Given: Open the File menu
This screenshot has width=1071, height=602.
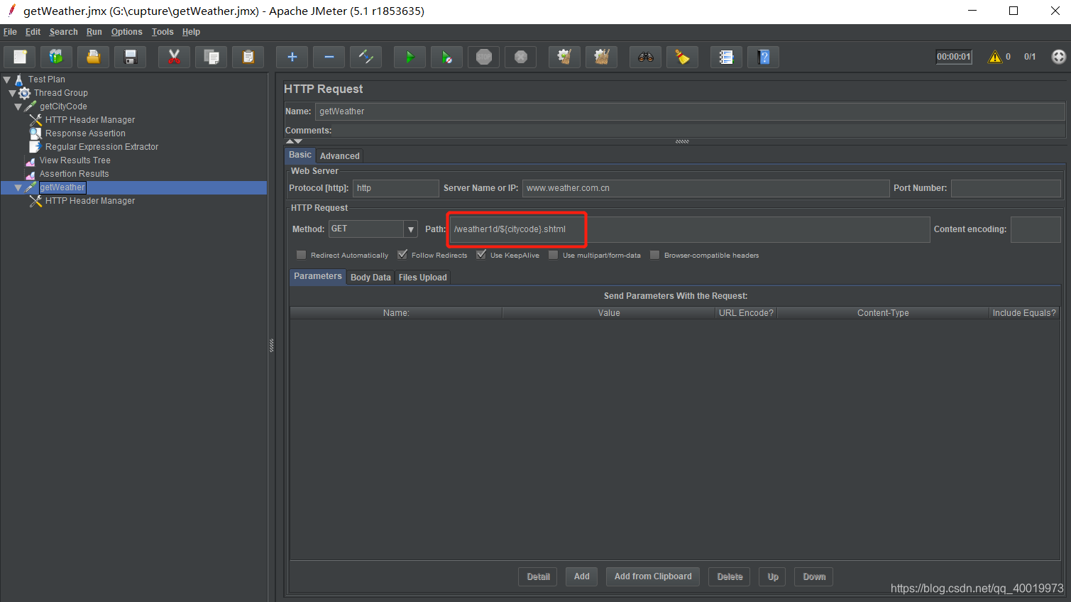Looking at the screenshot, I should click(x=10, y=32).
